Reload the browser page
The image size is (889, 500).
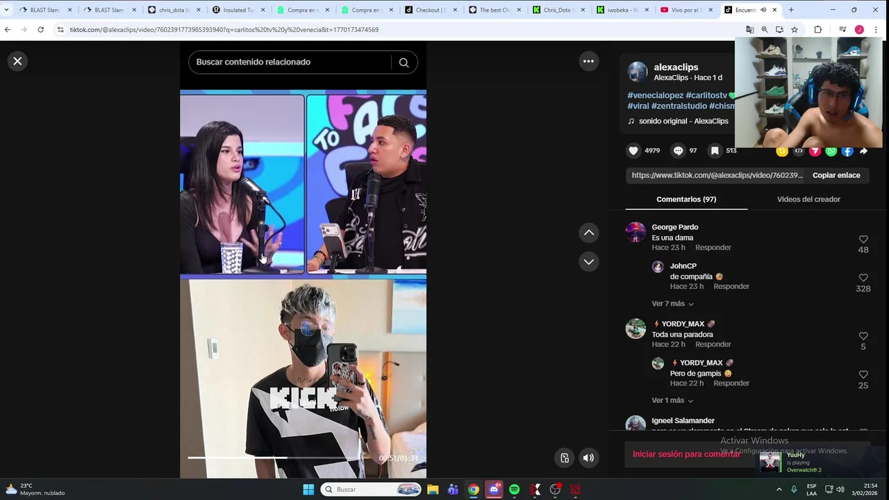point(40,30)
